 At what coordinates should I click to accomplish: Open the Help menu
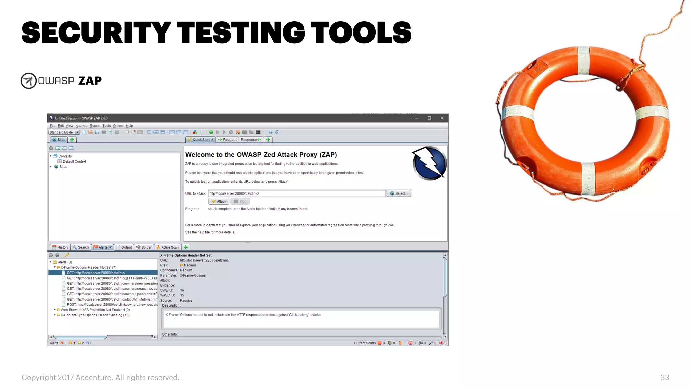pos(129,126)
